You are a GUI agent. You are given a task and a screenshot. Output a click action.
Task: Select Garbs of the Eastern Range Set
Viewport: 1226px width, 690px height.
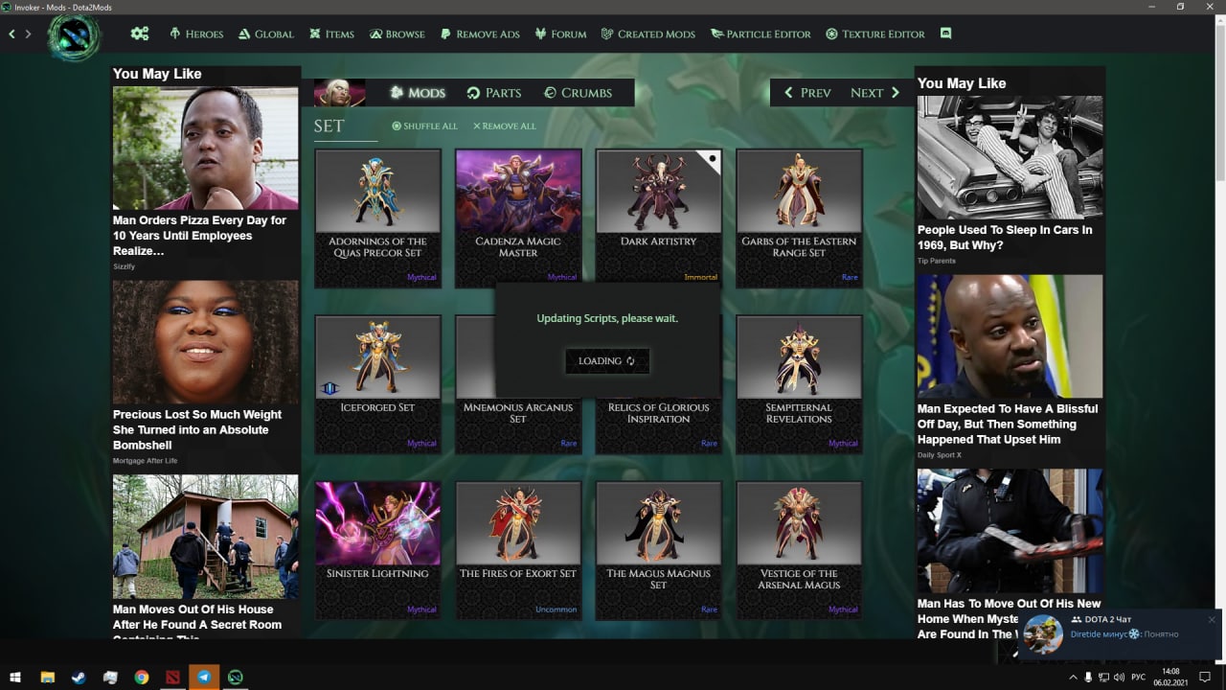[x=799, y=218]
